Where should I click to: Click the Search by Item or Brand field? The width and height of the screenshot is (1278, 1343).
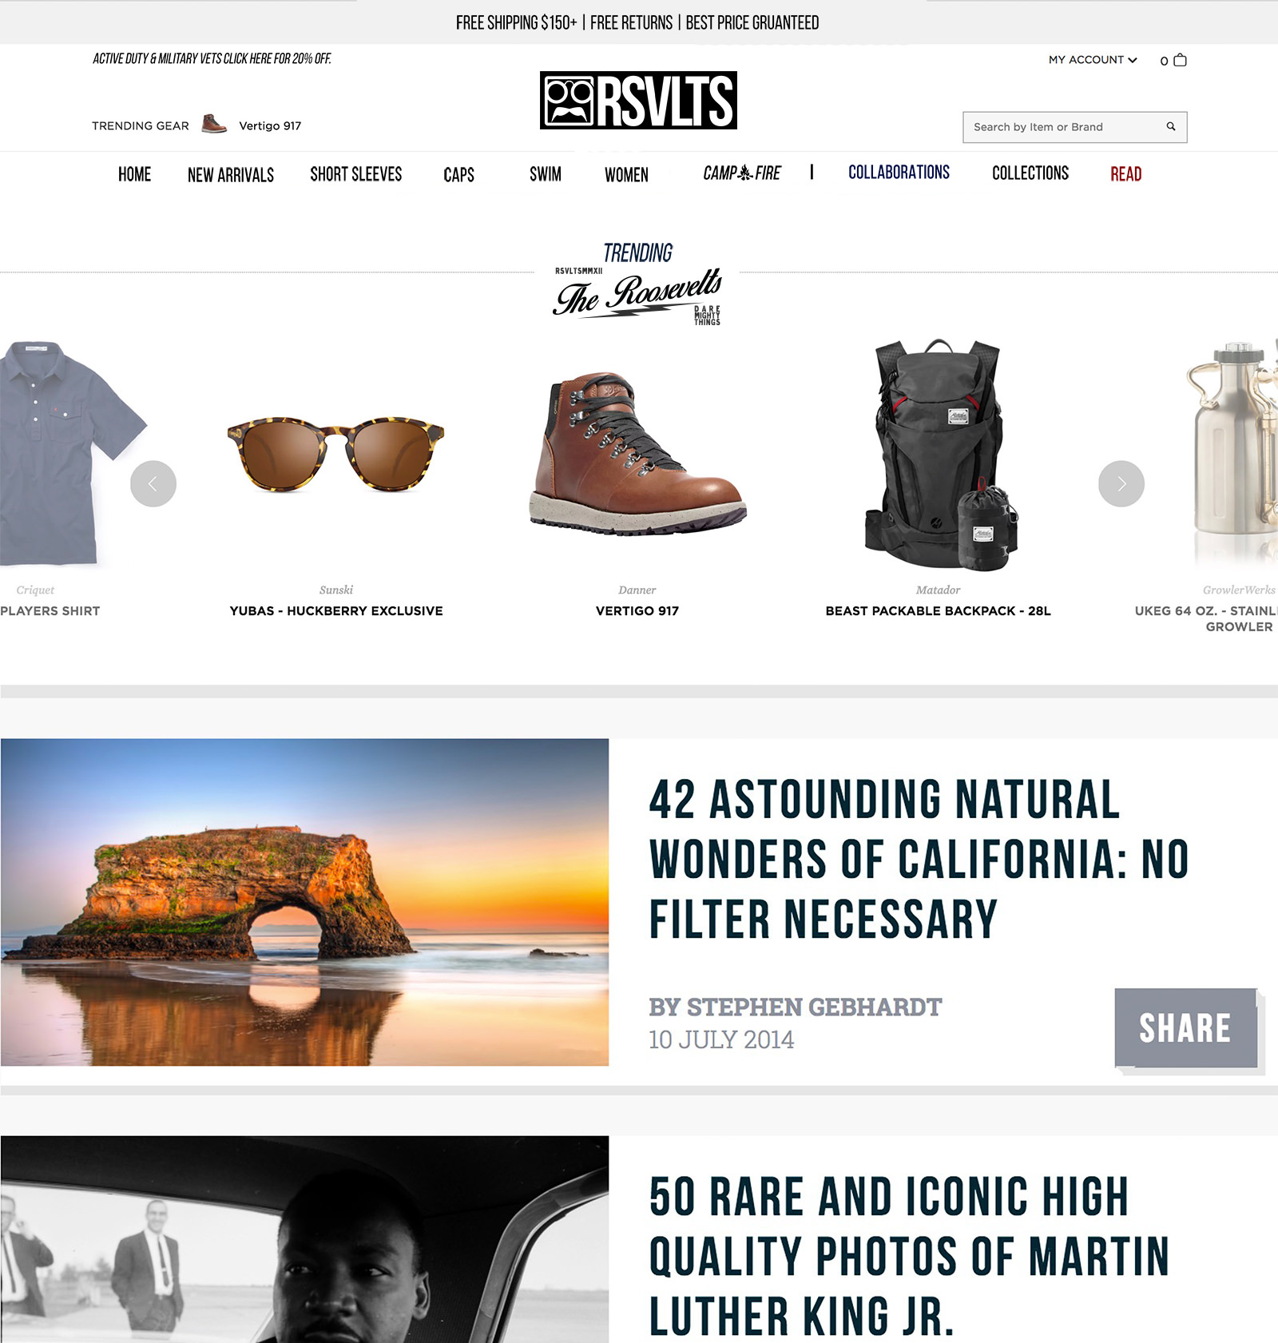(1075, 127)
